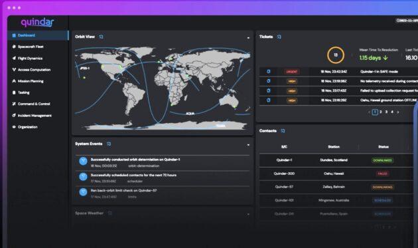The image size is (418, 248).
Task: Go to previous tickets page arrow
Action: [369, 112]
